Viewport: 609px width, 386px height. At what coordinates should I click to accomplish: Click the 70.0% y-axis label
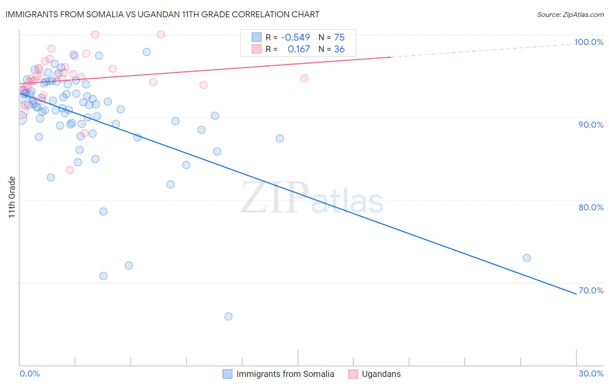591,290
